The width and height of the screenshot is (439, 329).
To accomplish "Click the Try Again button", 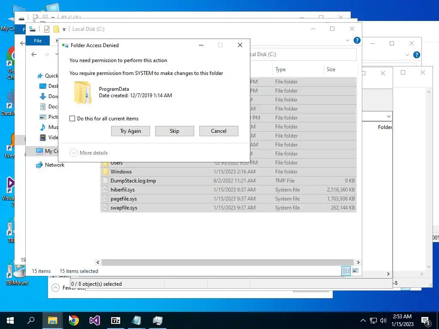I will (x=130, y=131).
